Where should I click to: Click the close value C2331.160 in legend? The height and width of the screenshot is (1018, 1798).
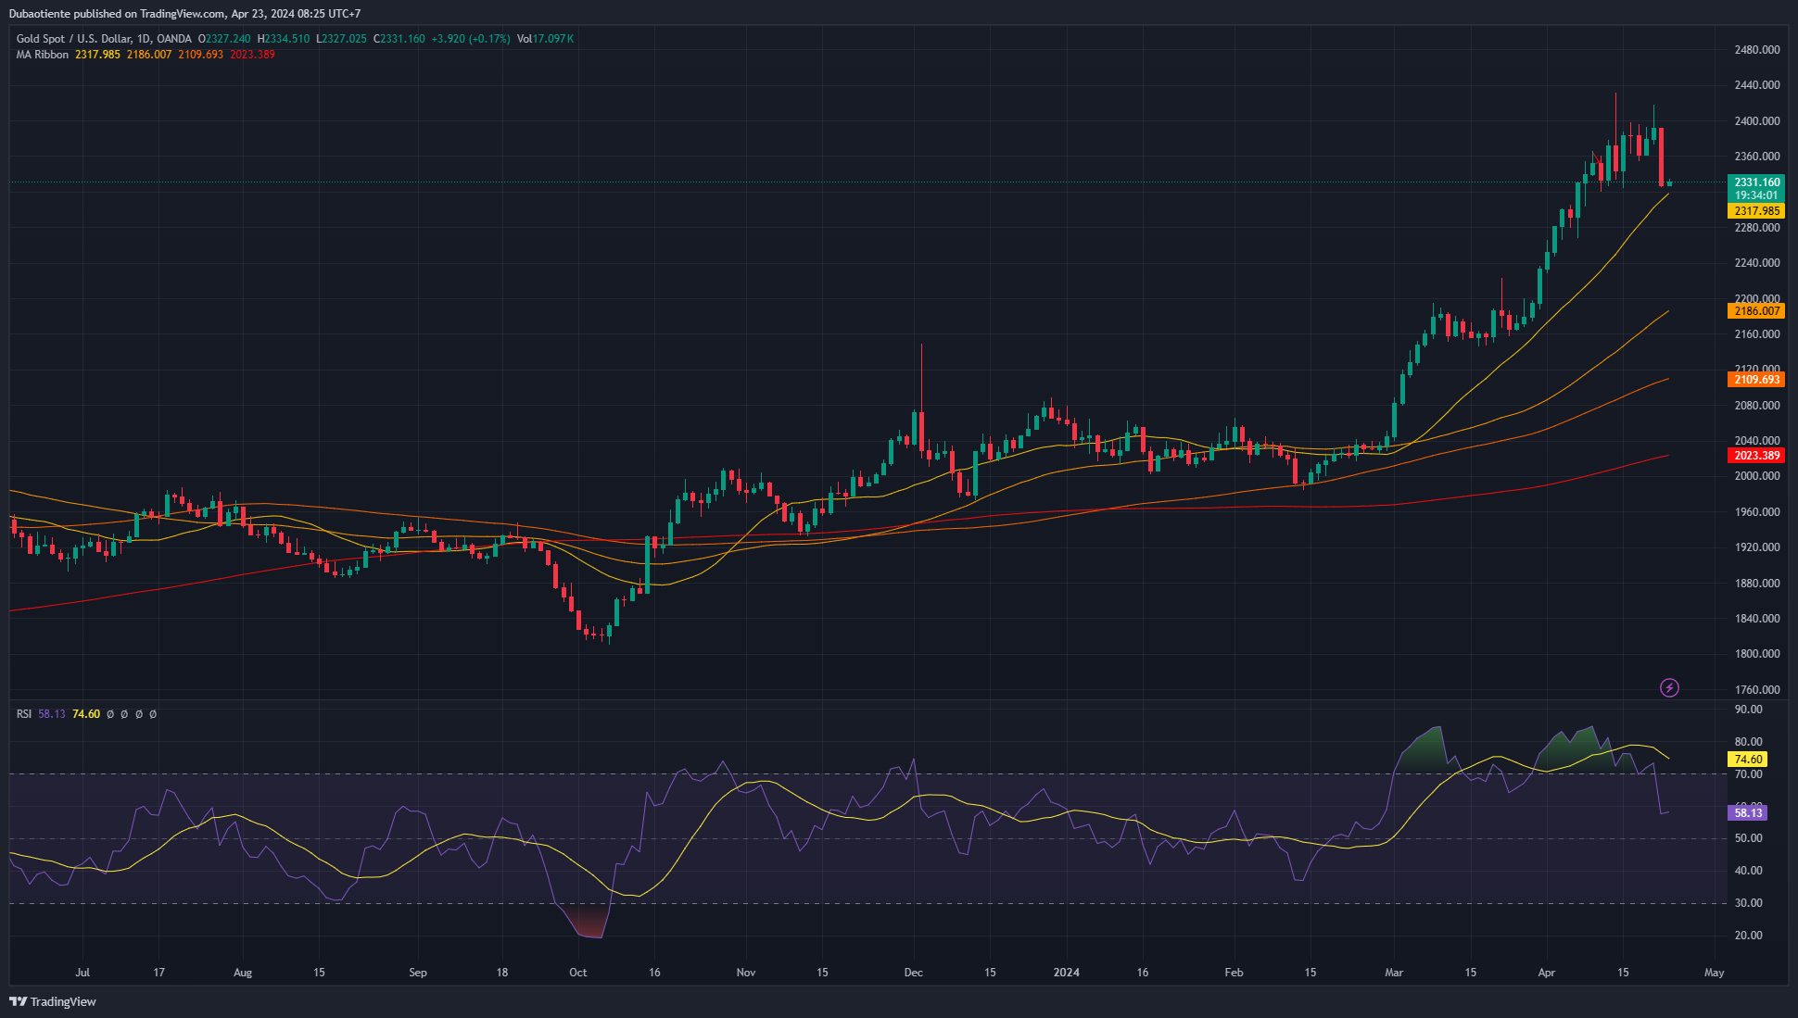(399, 39)
